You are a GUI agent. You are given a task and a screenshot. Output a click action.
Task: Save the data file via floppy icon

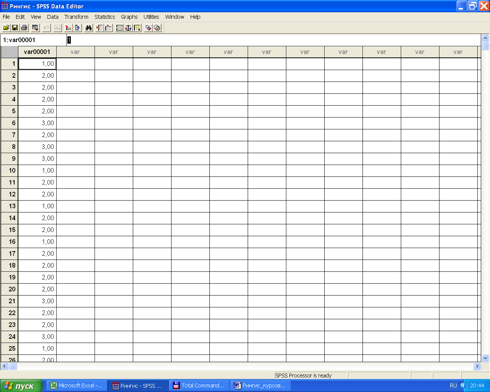coord(15,28)
